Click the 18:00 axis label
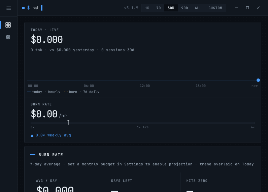268x192 pixels. coord(200,86)
